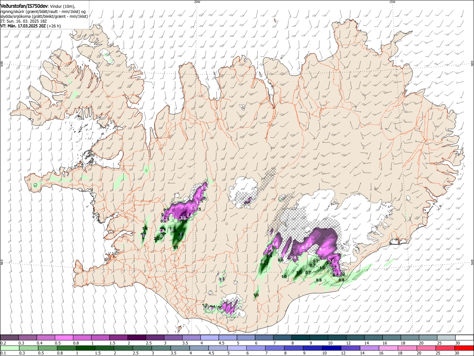Screen dimensions: 474x356
Task: Click the bright pink 0.5 swatch in top legend row
Action: pyautogui.click(x=64, y=338)
